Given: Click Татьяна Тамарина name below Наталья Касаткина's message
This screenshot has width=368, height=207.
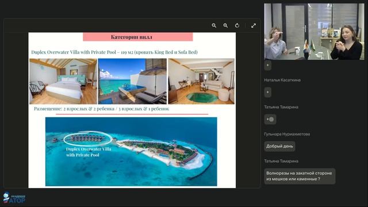Looking at the screenshot, I should pos(281,107).
